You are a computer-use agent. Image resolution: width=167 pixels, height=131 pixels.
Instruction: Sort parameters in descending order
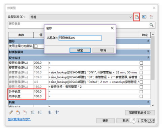click(x=57, y=112)
